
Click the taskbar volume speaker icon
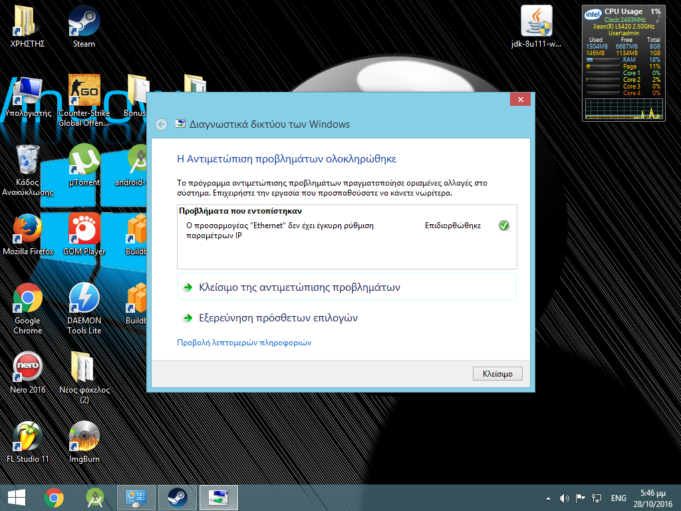565,498
